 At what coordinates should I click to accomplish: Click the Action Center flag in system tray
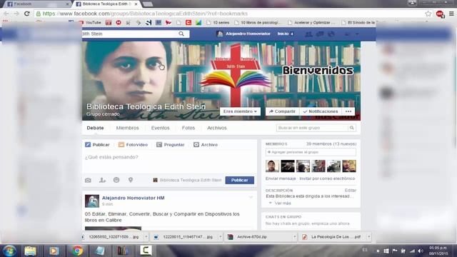[395, 251]
